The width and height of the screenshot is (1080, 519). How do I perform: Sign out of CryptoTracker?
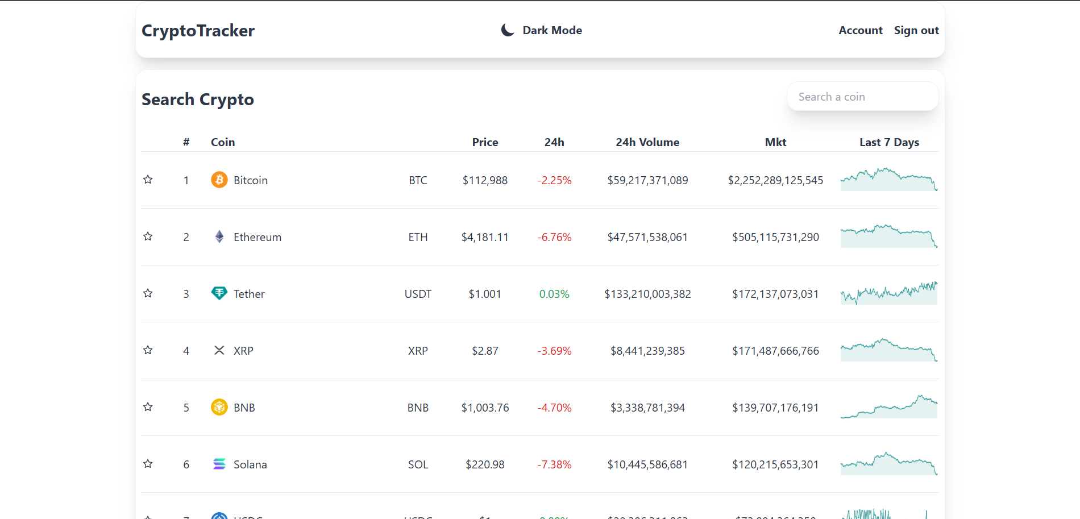pyautogui.click(x=916, y=30)
